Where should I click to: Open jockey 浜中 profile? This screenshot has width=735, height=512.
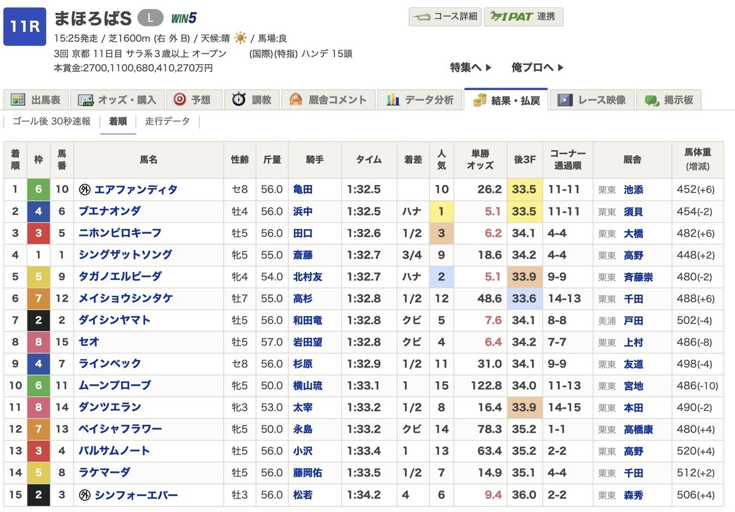point(303,211)
